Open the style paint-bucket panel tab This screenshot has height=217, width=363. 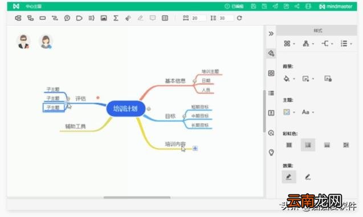click(x=271, y=53)
